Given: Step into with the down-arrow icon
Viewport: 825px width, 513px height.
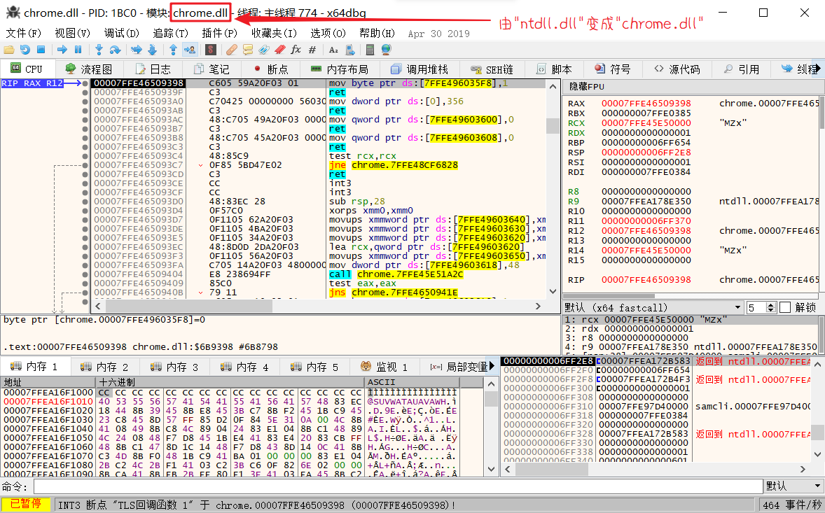Looking at the screenshot, I should 99,50.
